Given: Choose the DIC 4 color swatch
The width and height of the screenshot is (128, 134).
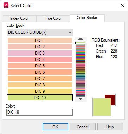Looking at the screenshot, I should pos(40,60).
